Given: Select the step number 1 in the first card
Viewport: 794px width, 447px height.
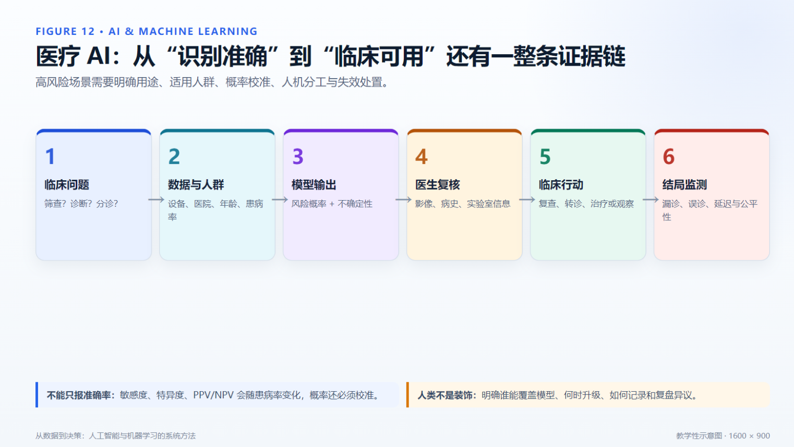Looking at the screenshot, I should tap(50, 156).
